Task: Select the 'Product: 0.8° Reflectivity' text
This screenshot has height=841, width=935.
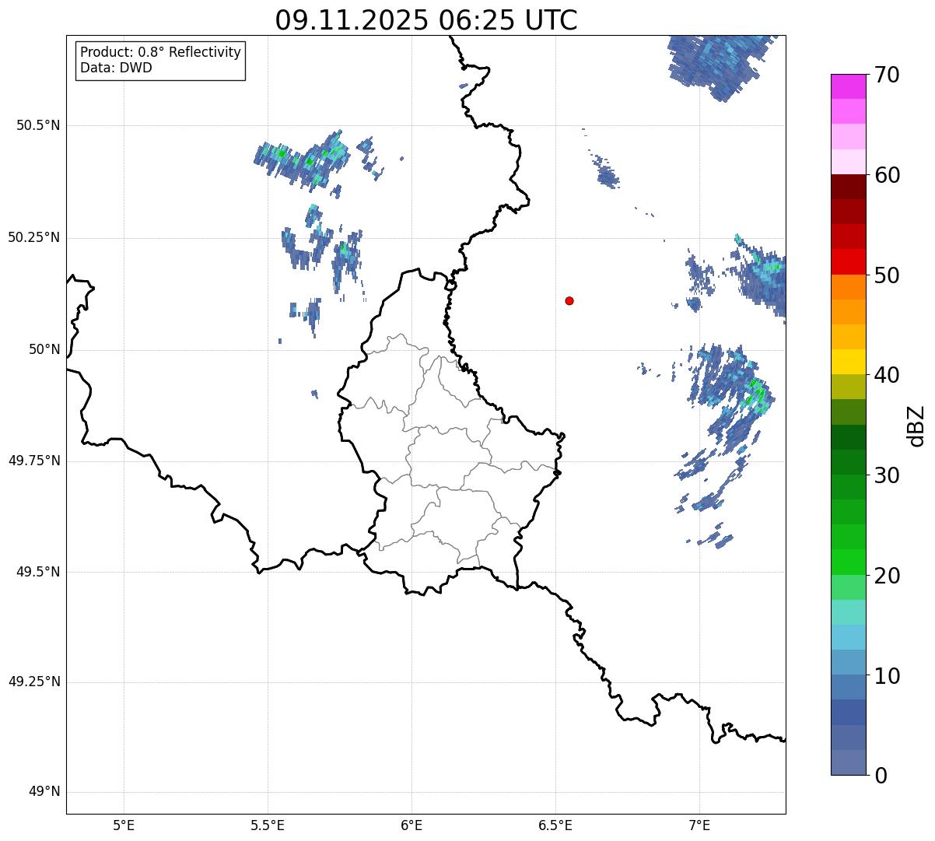Action: pos(161,52)
